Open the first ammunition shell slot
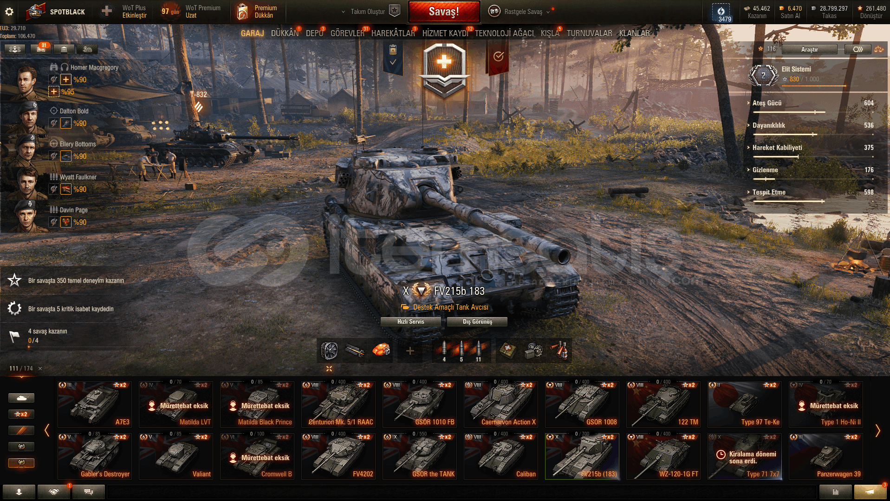This screenshot has height=501, width=890. coord(444,351)
